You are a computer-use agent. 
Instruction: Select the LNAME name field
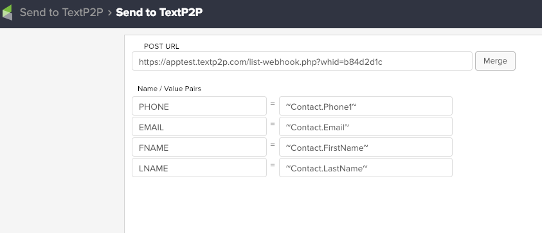click(x=199, y=168)
